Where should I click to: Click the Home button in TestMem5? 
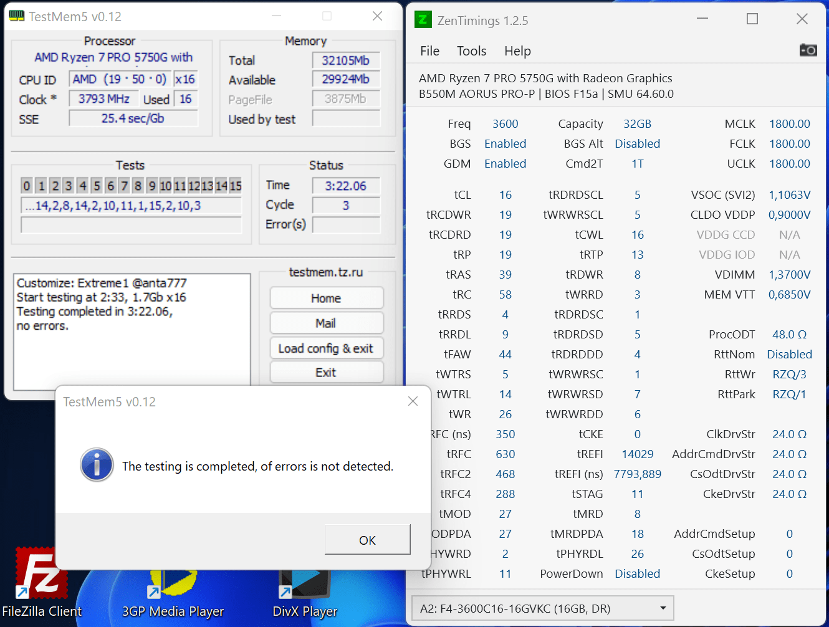326,299
